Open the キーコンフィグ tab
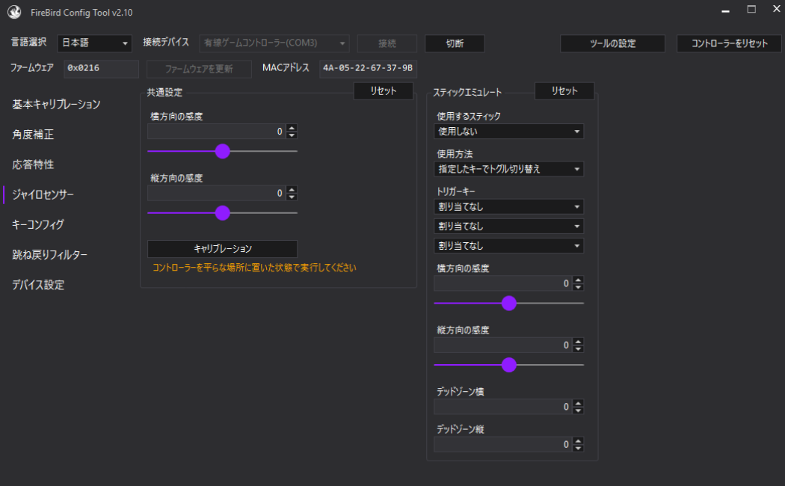The image size is (785, 486). tap(38, 224)
